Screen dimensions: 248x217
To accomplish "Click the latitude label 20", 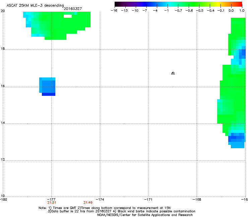I will (x=3, y=11).
